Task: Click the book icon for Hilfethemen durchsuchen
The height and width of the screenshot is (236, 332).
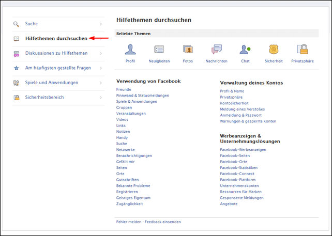Action: [17, 39]
